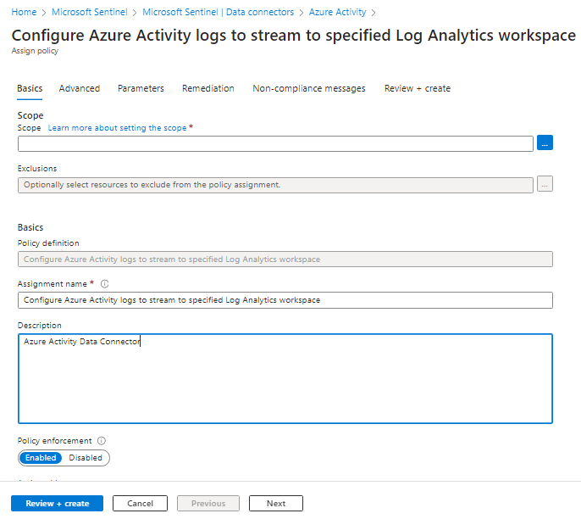
Task: Click the 'Policy enforcement' label
Action: (54, 441)
